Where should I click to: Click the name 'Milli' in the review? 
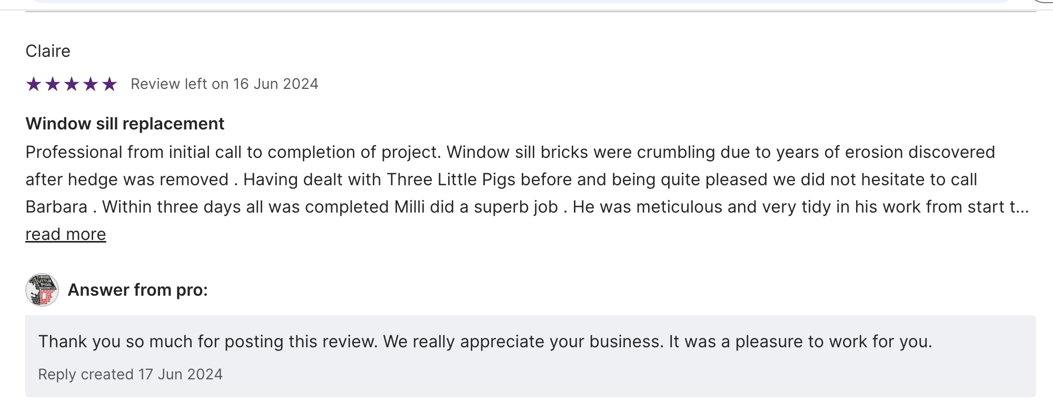click(409, 207)
